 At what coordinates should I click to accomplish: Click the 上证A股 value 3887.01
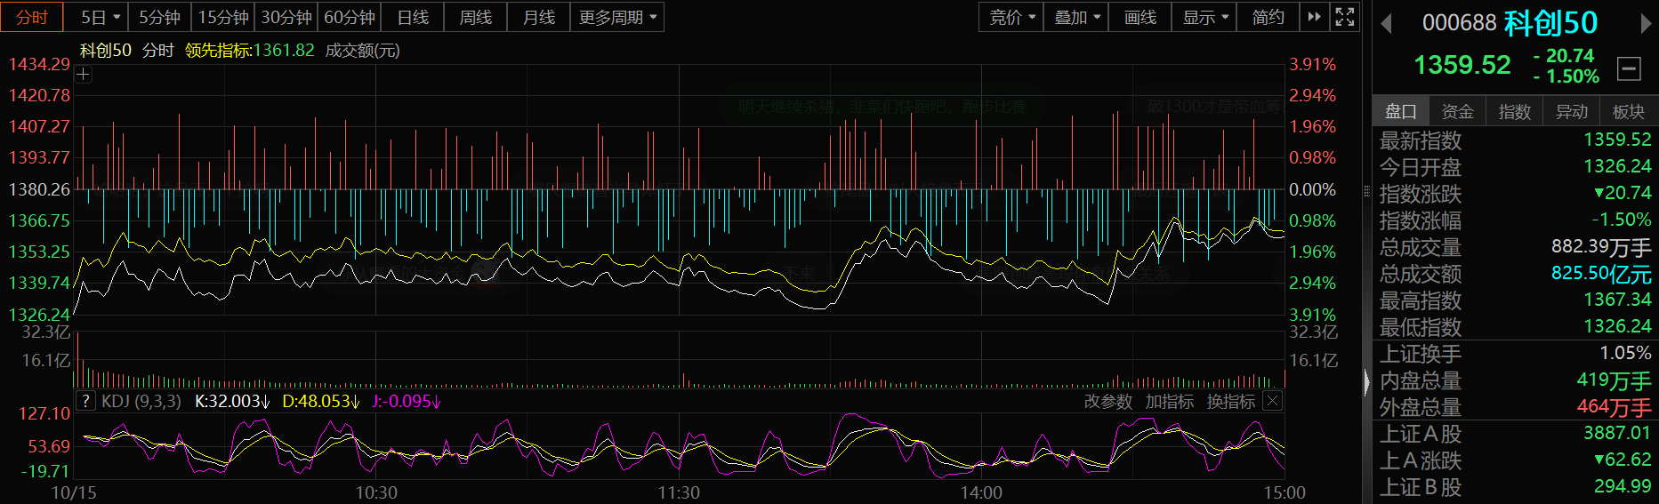(x=1617, y=433)
